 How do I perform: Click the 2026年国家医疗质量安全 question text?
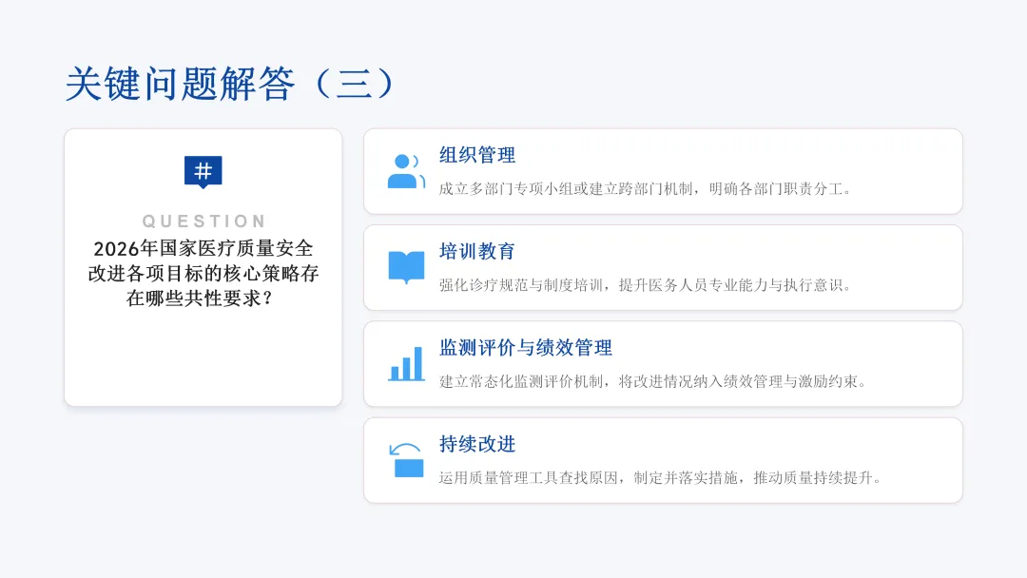tap(203, 248)
